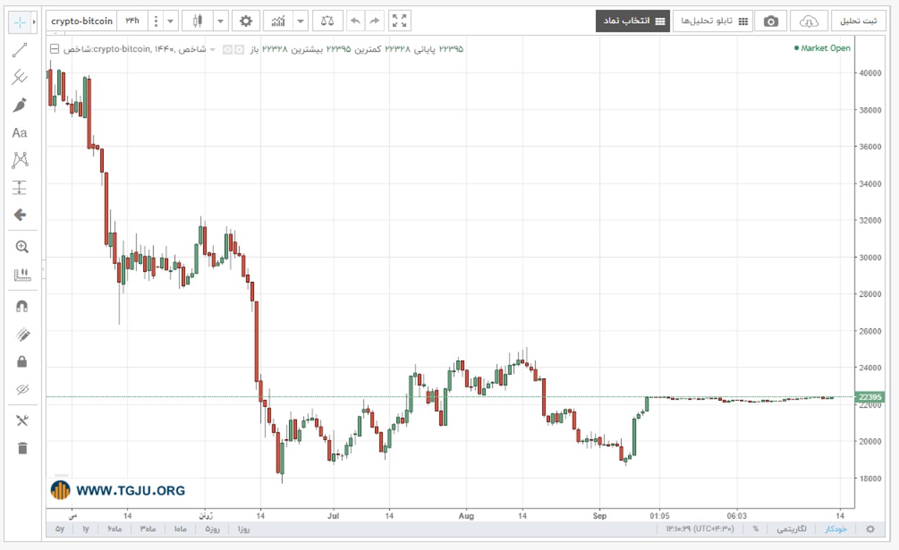Click the ثبت تحلیل button

[x=859, y=21]
